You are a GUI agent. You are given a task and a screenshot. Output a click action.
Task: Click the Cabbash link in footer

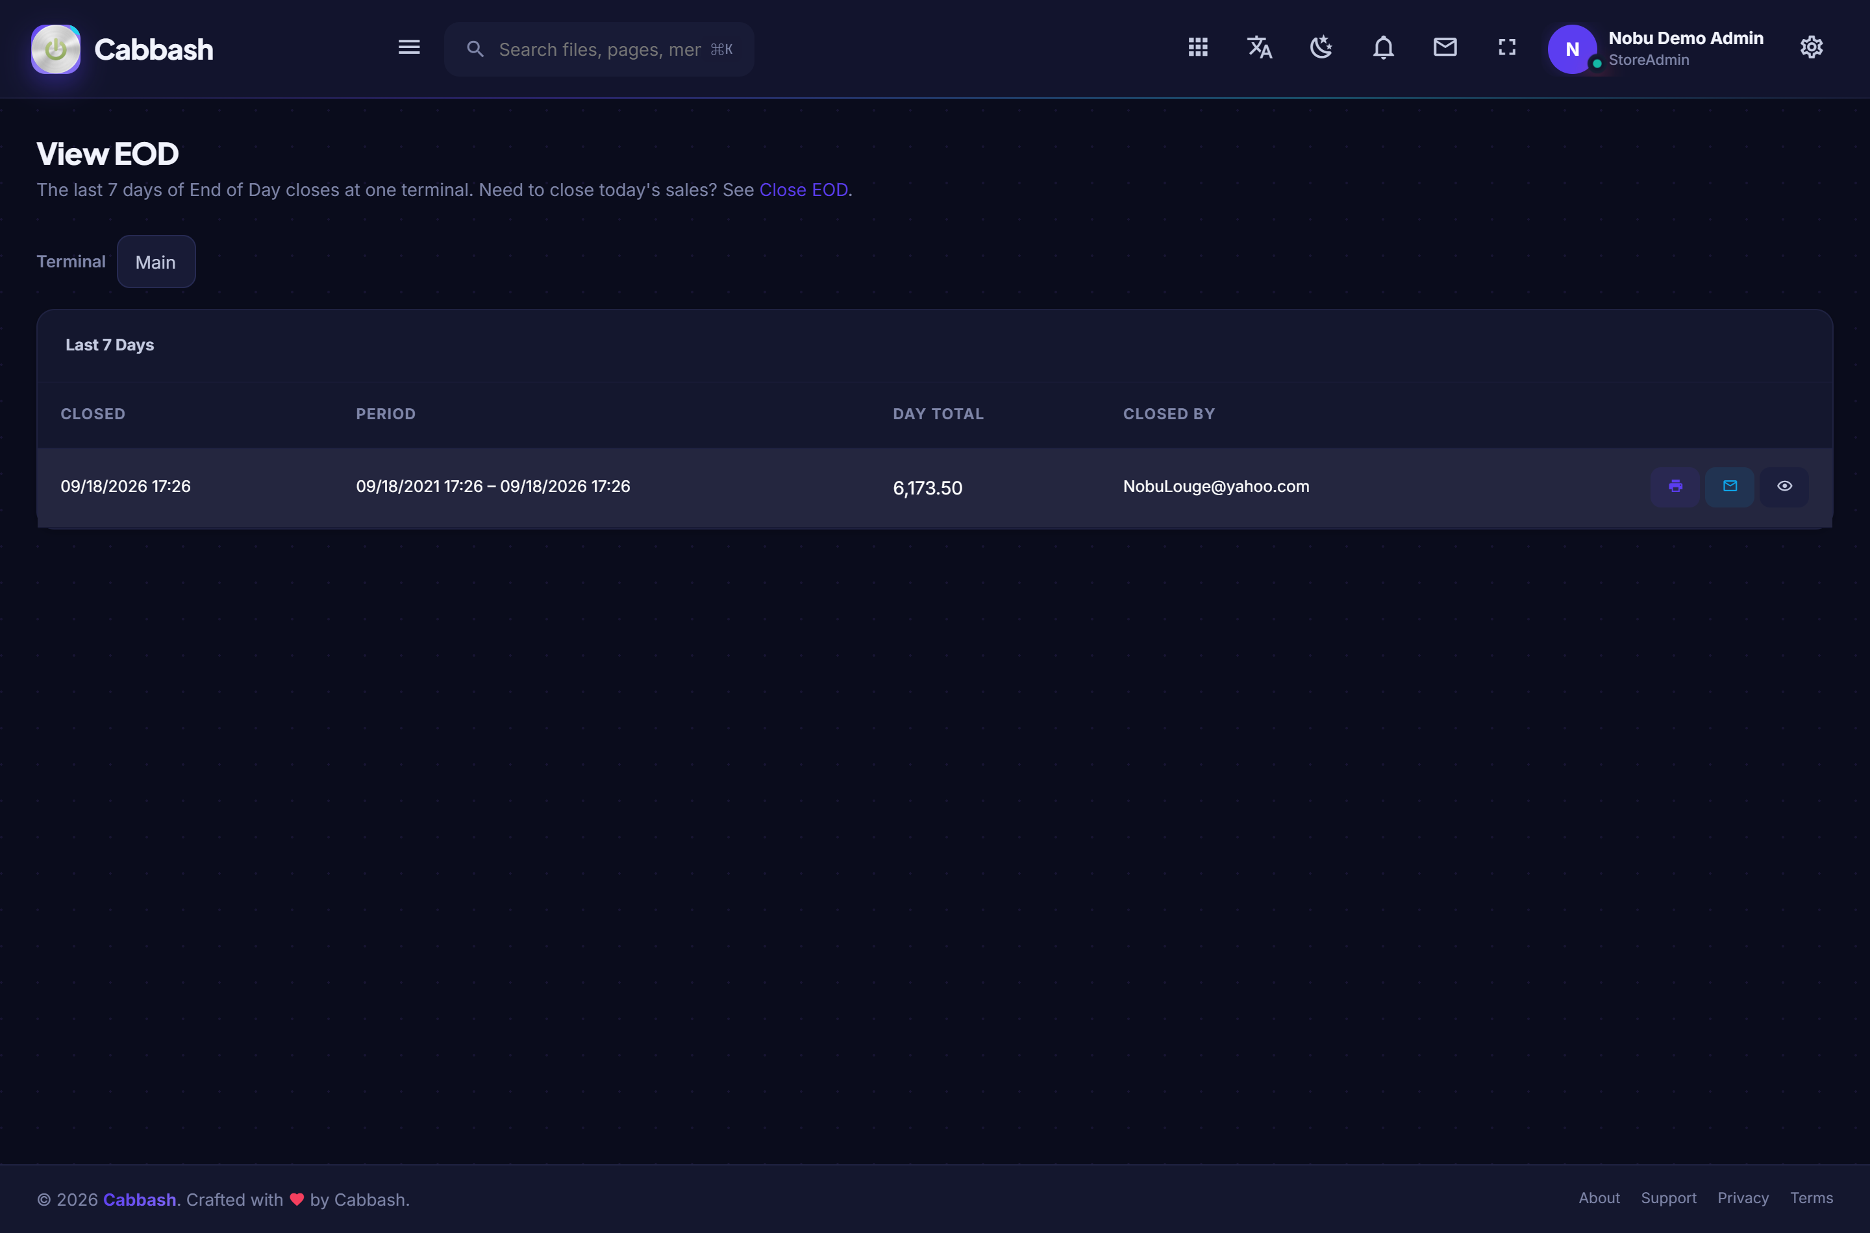[x=139, y=1200]
